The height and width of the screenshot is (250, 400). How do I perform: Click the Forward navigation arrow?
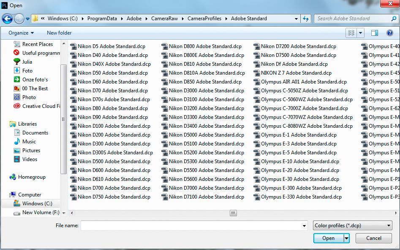19,19
